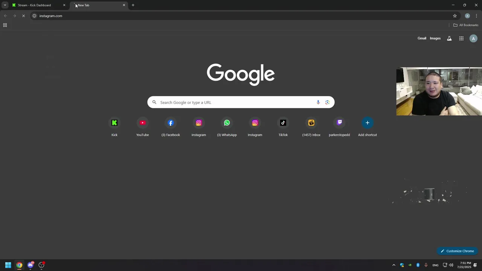
Task: Open the ENG language indicator
Action: [435, 265]
